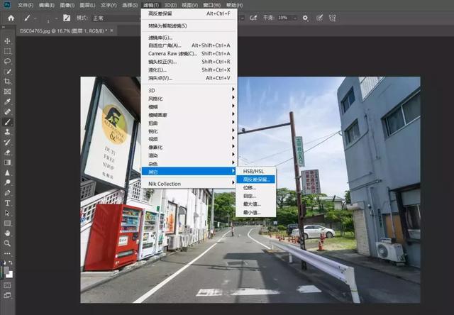
Task: Change the screen mode icon
Action: [x=8, y=296]
